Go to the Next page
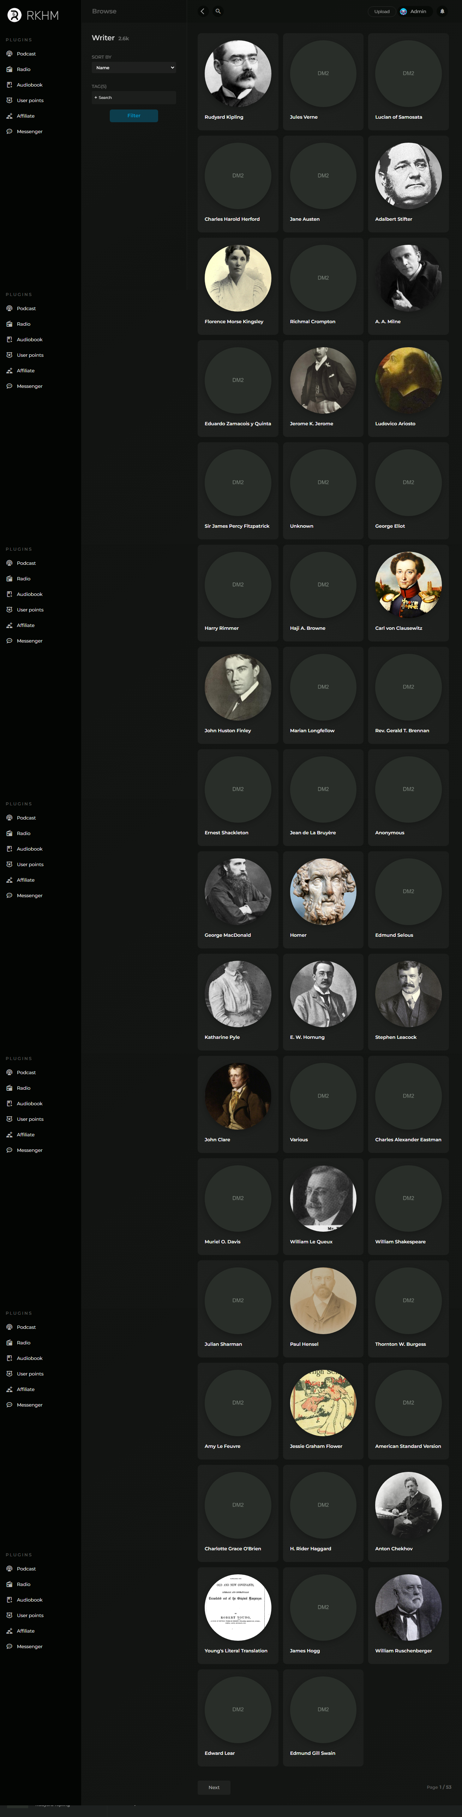462x1817 pixels. pos(214,1787)
